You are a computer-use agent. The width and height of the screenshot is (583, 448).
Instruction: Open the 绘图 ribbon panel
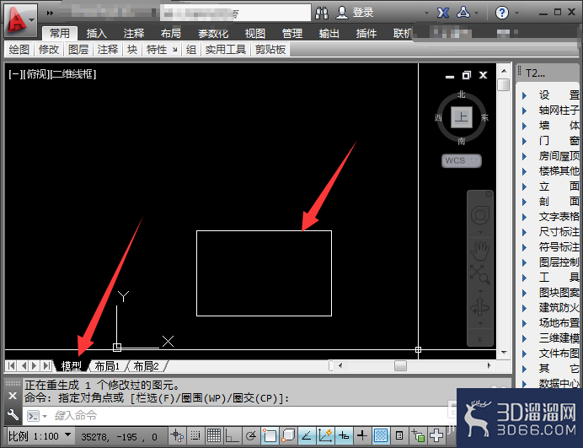19,49
